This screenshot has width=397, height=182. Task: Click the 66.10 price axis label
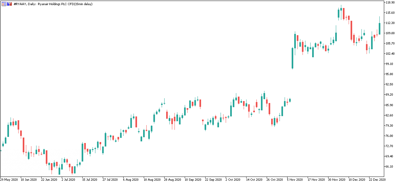(389, 166)
